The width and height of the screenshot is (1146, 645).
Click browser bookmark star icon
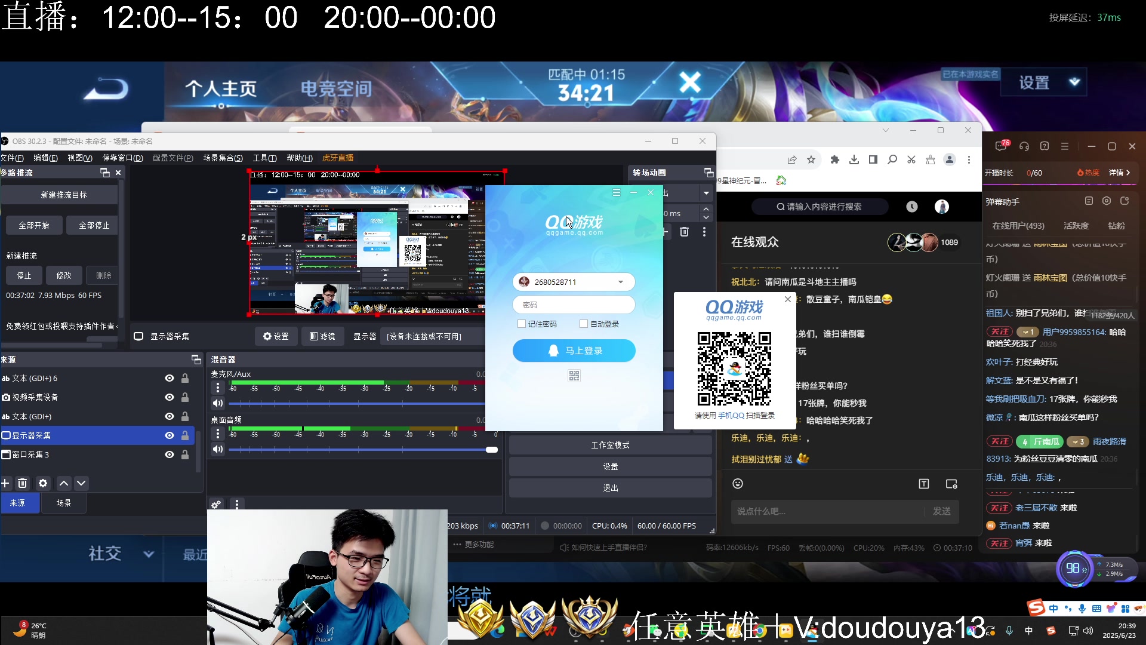(811, 159)
